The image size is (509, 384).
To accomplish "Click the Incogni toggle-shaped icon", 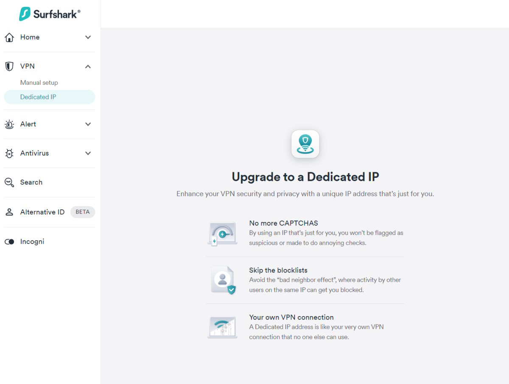I will point(9,242).
